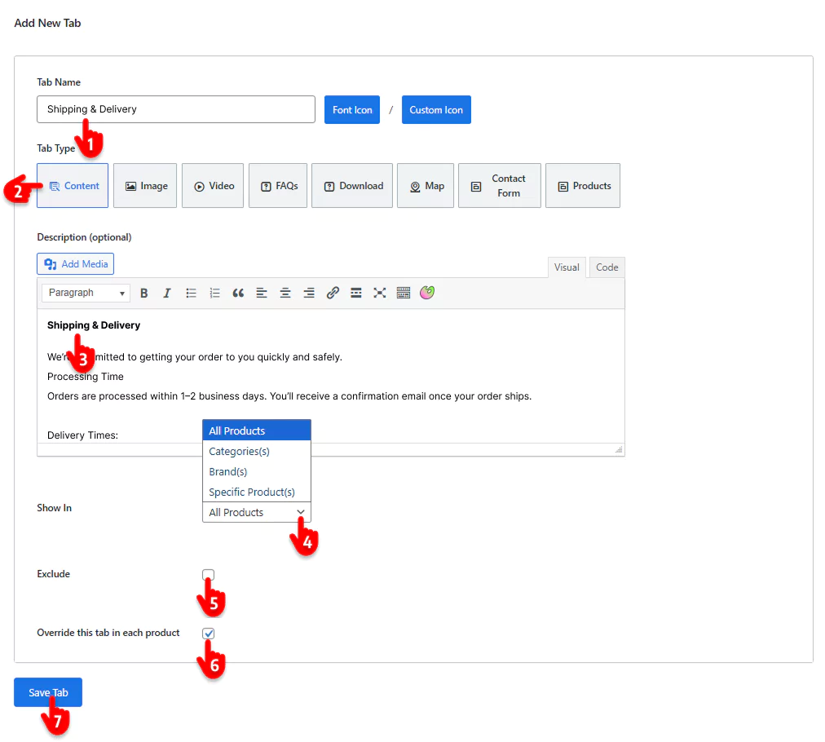Tick the Exclude checkbox
This screenshot has width=825, height=742.
pyautogui.click(x=209, y=575)
